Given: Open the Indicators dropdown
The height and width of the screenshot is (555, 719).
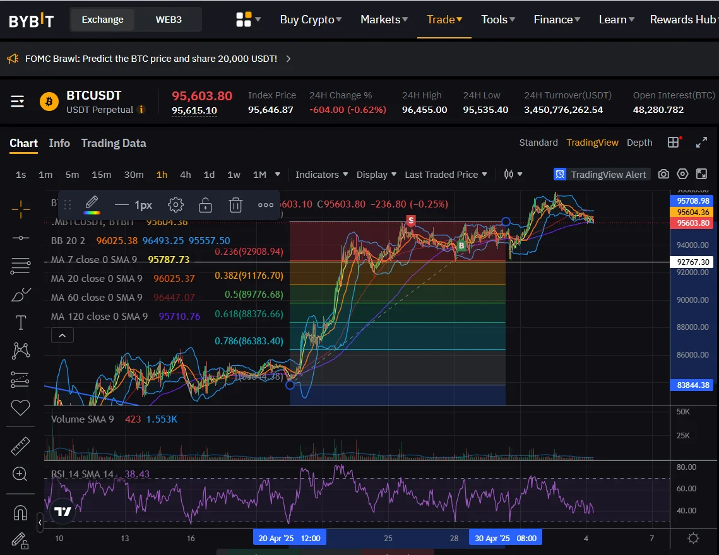Looking at the screenshot, I should pos(321,175).
